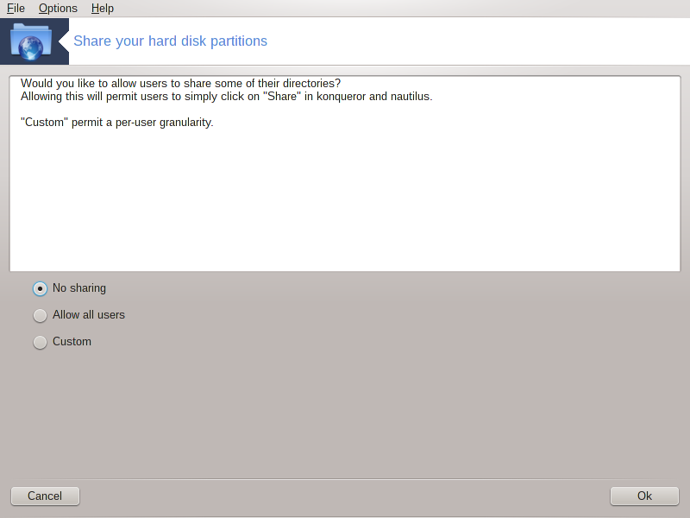Click the blank menu bar area right of Help
This screenshot has width=690, height=518.
(x=400, y=9)
